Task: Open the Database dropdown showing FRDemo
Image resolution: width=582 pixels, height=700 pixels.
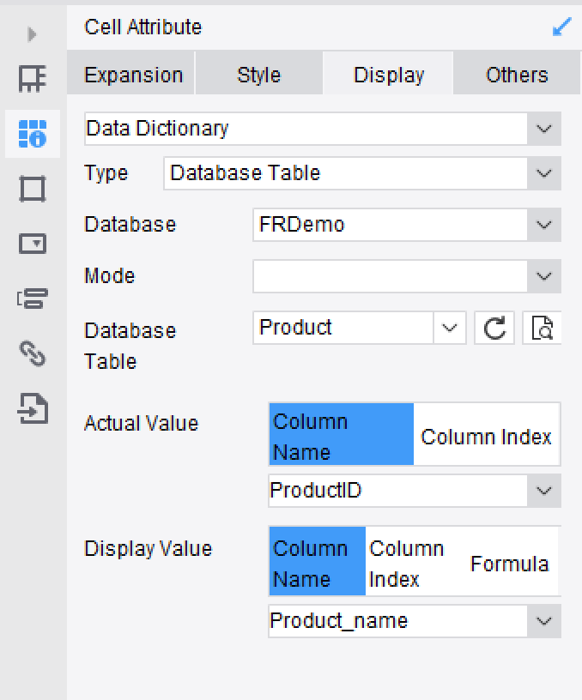Action: [543, 225]
